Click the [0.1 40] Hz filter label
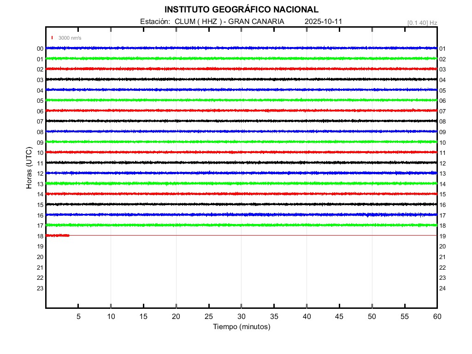 [x=422, y=23]
